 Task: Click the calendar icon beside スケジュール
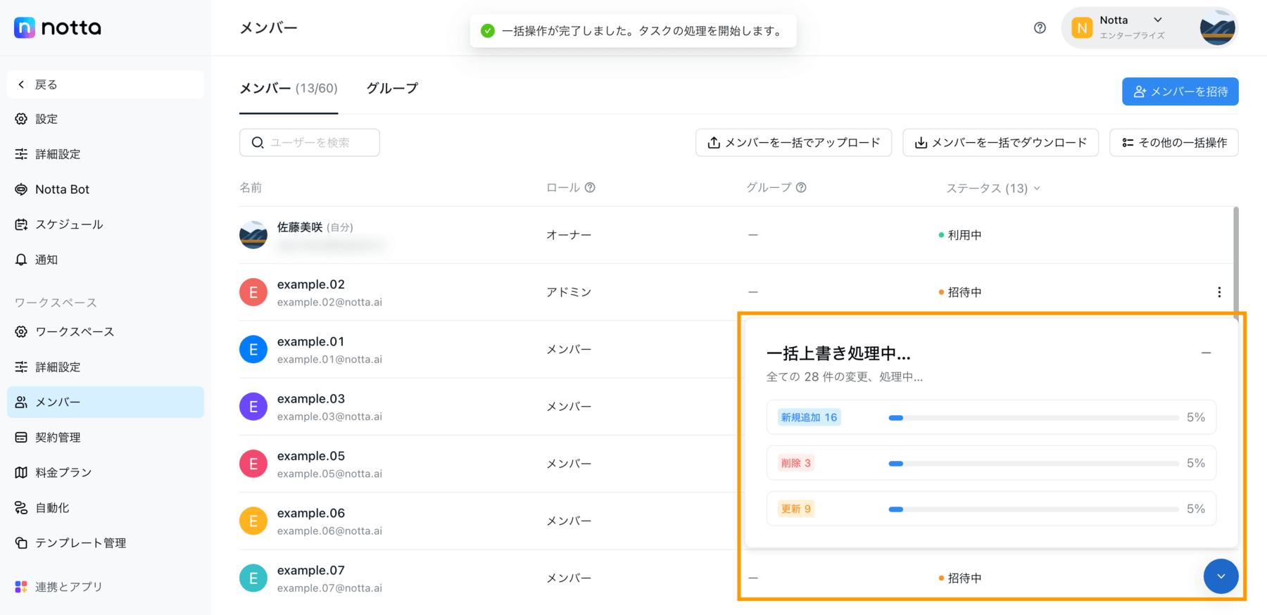coord(21,224)
